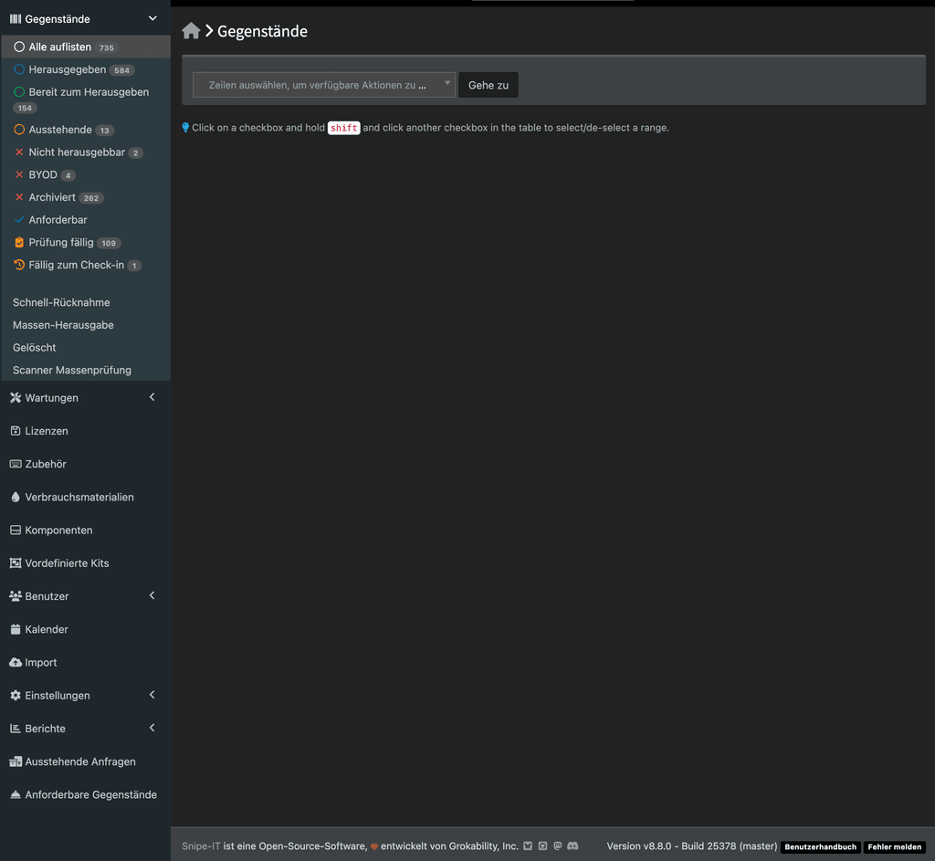Open the Snipe-IT footer link
Screen dimensions: 935x861
coord(201,846)
